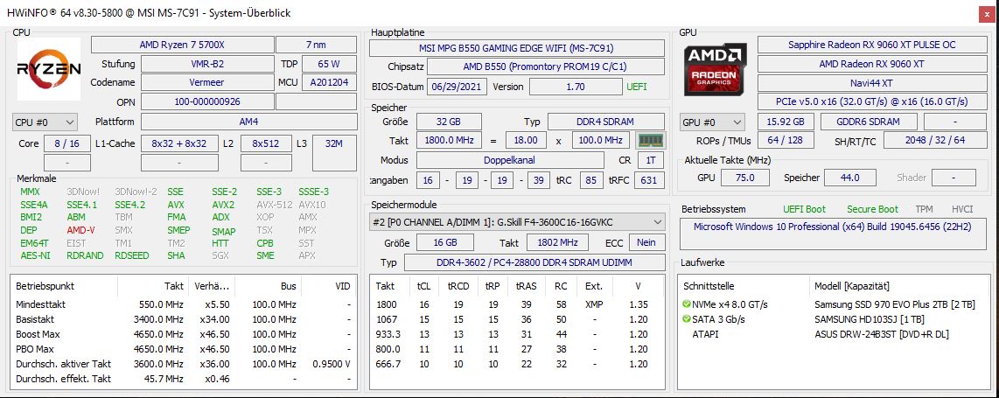
Task: Click the DDR4-3602 / PC4-28800 type field
Action: click(534, 263)
